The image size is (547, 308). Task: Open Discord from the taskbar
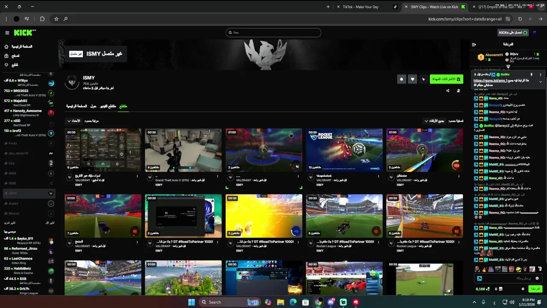tap(331, 302)
